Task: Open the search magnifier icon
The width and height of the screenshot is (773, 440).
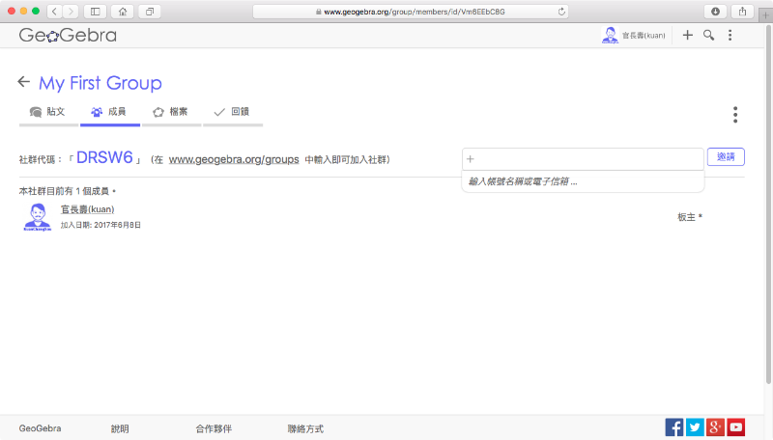Action: pyautogui.click(x=708, y=35)
